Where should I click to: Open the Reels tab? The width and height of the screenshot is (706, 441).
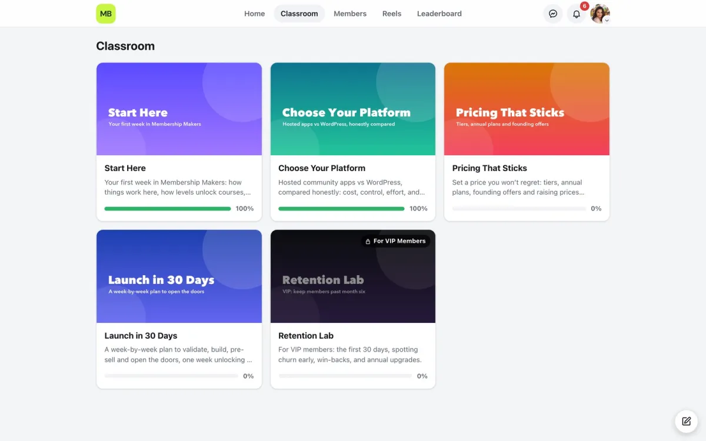coord(392,14)
